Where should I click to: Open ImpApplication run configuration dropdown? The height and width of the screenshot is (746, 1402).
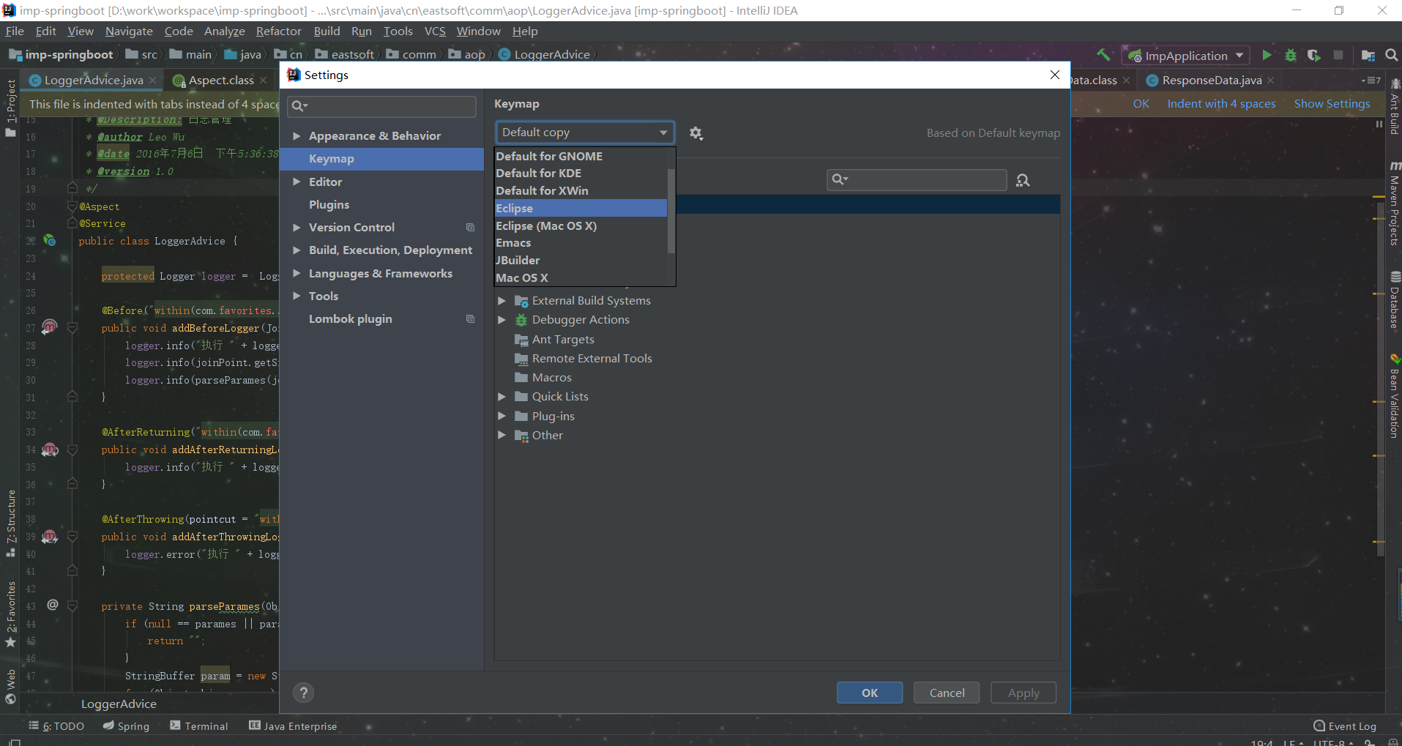[x=1185, y=56]
